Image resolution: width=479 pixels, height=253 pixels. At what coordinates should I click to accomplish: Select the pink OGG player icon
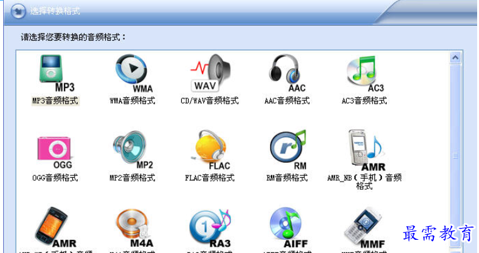(x=55, y=153)
